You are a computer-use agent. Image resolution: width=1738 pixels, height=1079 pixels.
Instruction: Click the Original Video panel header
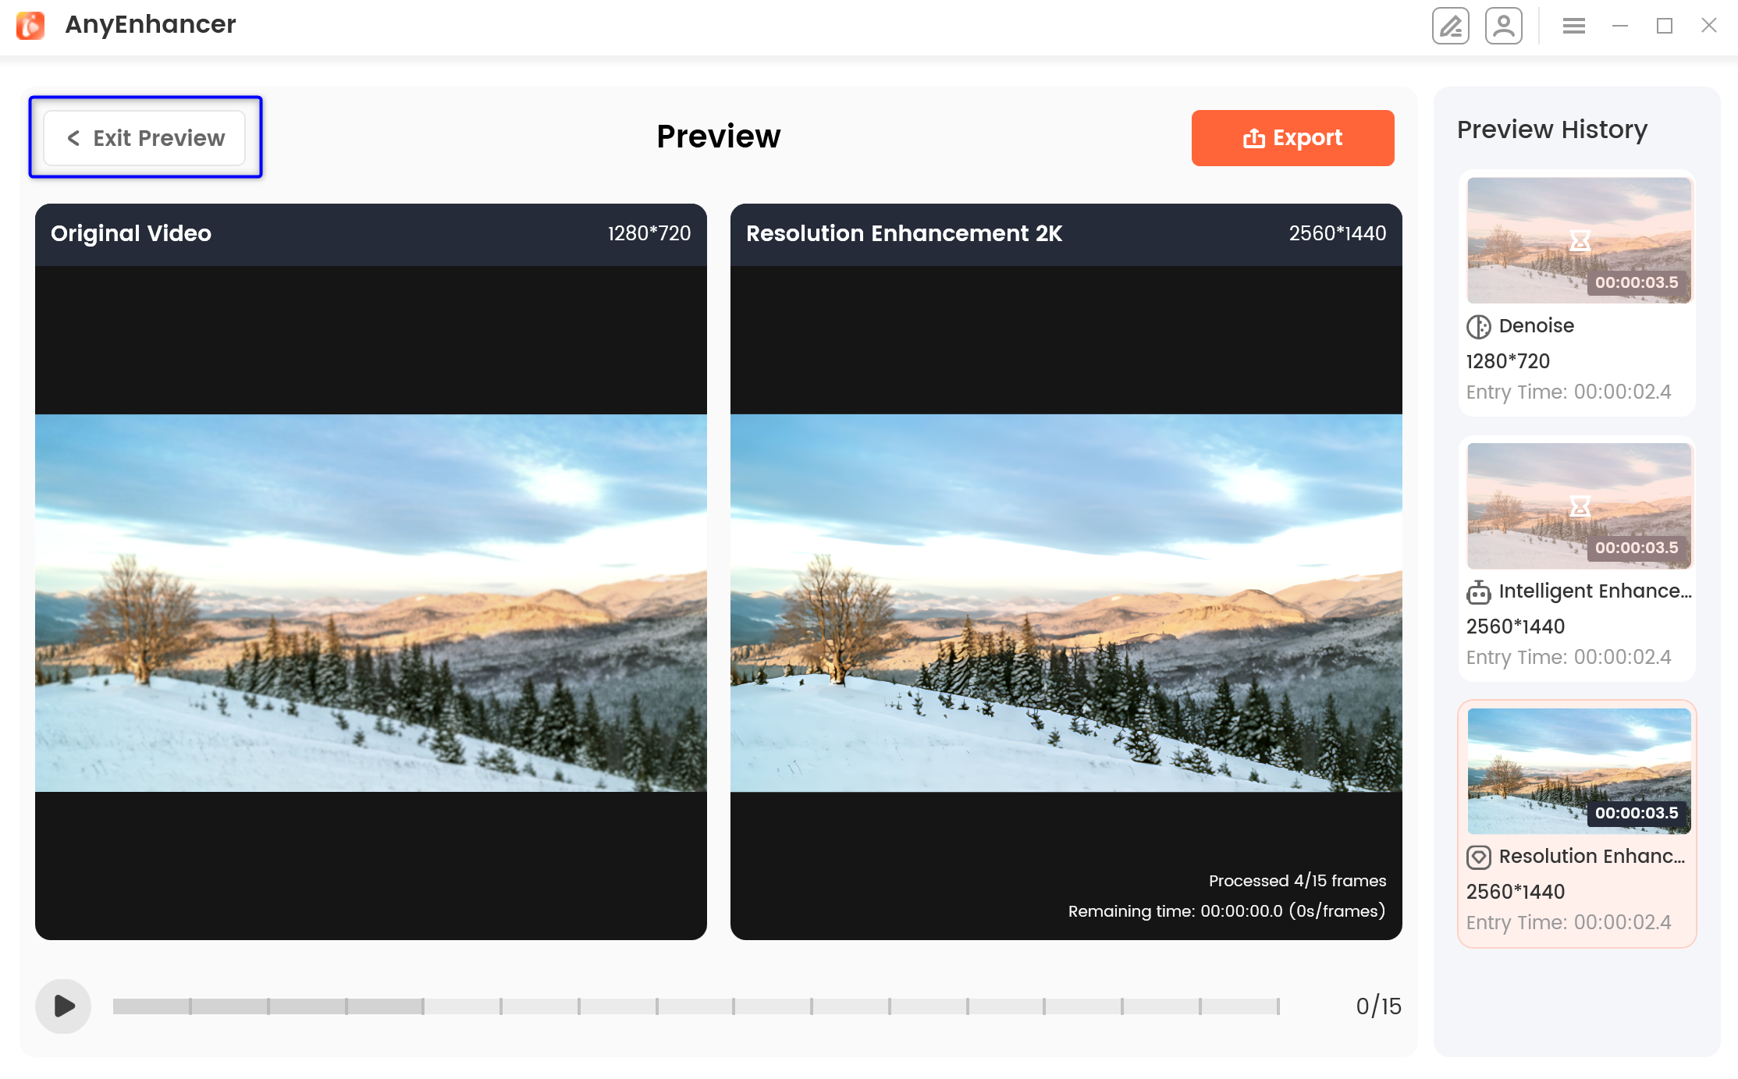(371, 234)
